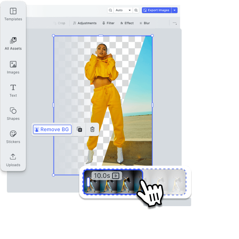Open the Filter options

click(x=108, y=23)
